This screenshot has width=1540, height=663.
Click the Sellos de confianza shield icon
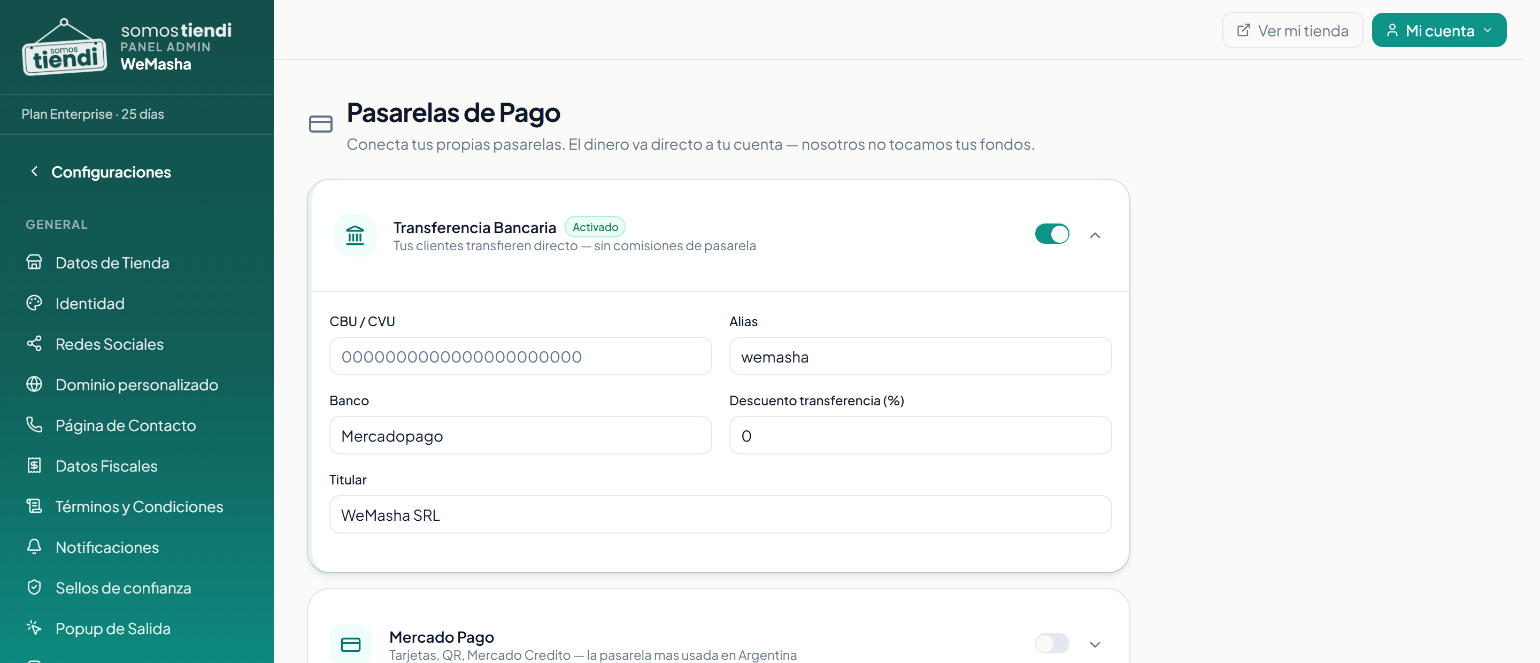point(34,588)
